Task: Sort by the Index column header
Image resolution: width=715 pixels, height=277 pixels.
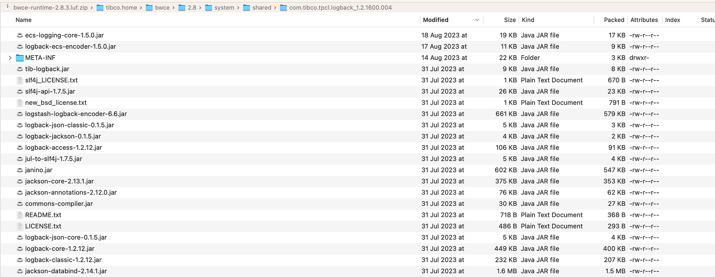Action: pyautogui.click(x=673, y=20)
